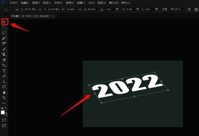
Task: Click the white 2022 text on canvas
Action: click(x=127, y=86)
